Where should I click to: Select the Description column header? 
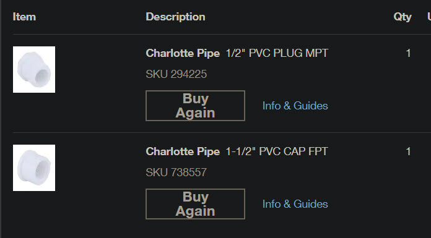175,17
